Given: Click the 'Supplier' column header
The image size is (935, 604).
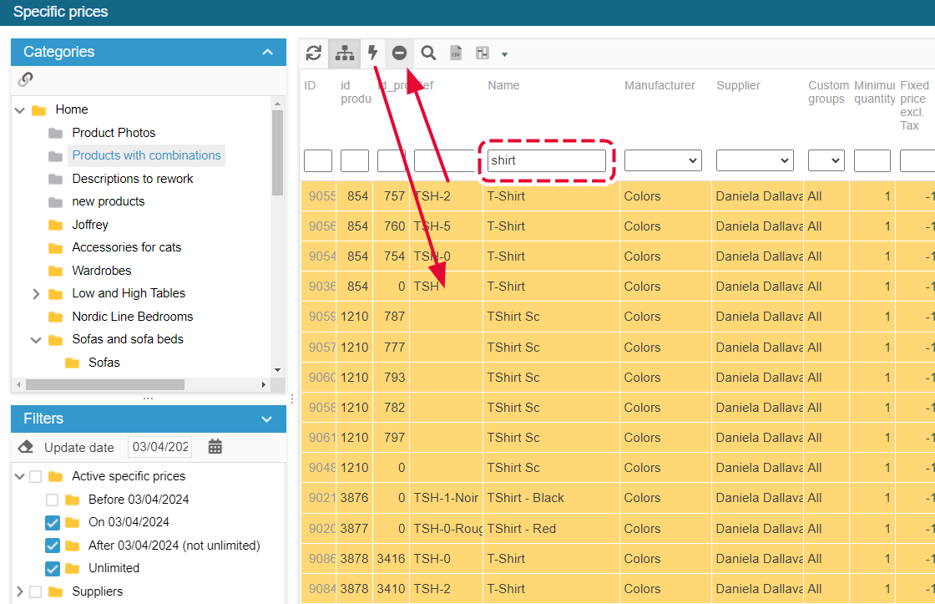Looking at the screenshot, I should tap(738, 85).
